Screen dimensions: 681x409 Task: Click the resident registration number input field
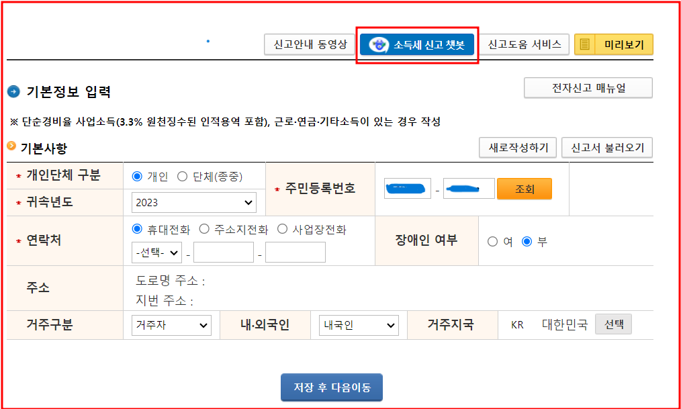point(407,189)
